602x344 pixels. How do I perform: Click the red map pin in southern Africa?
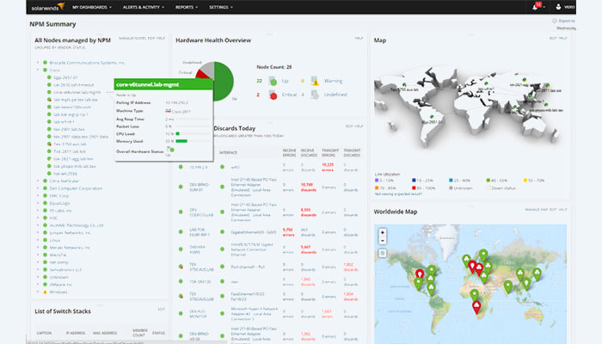[x=476, y=307]
